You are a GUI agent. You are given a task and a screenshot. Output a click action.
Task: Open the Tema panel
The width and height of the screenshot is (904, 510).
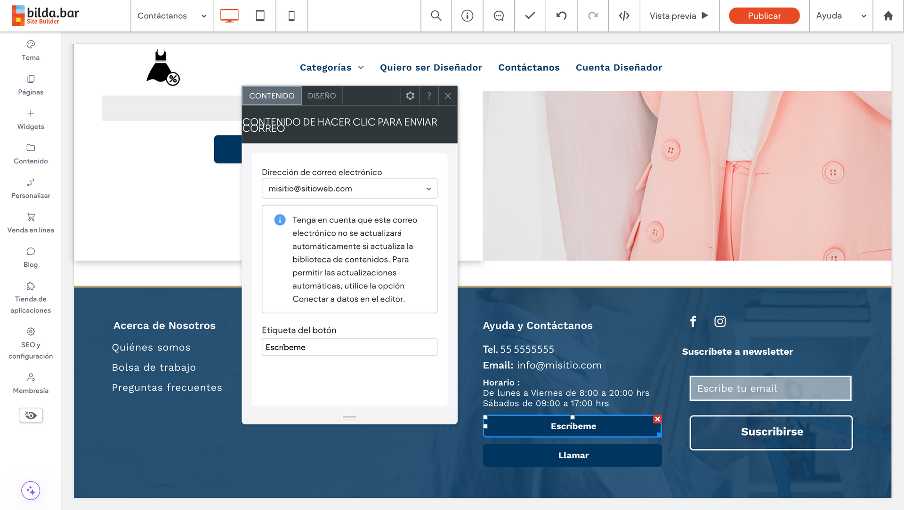(x=31, y=50)
